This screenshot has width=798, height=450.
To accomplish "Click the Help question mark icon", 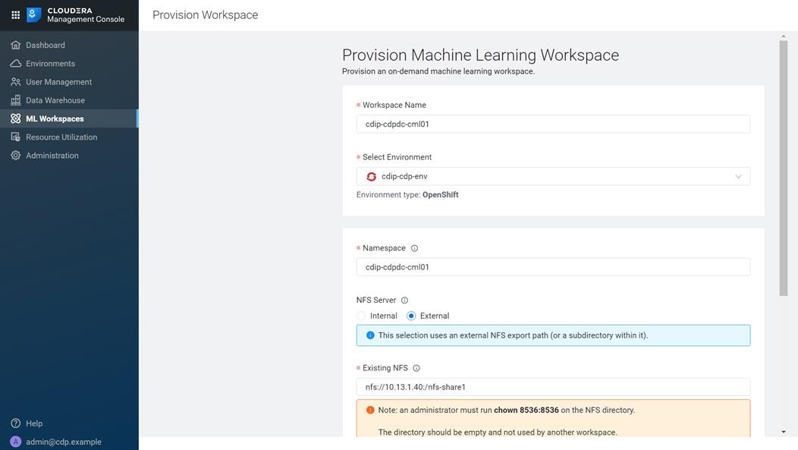I will [16, 423].
